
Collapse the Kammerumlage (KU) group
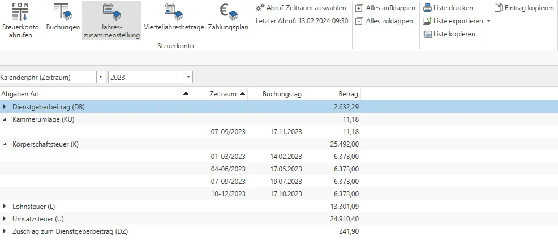click(x=5, y=119)
